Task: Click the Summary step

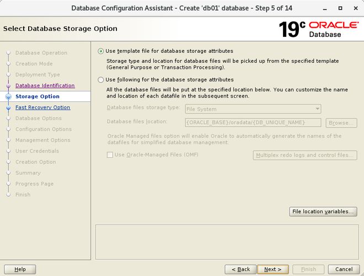Action: [28, 173]
